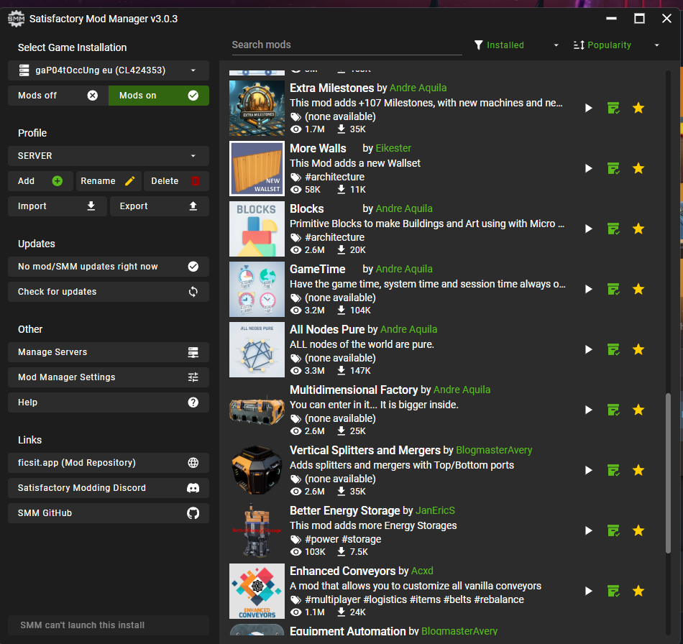Import a profile

coord(58,206)
